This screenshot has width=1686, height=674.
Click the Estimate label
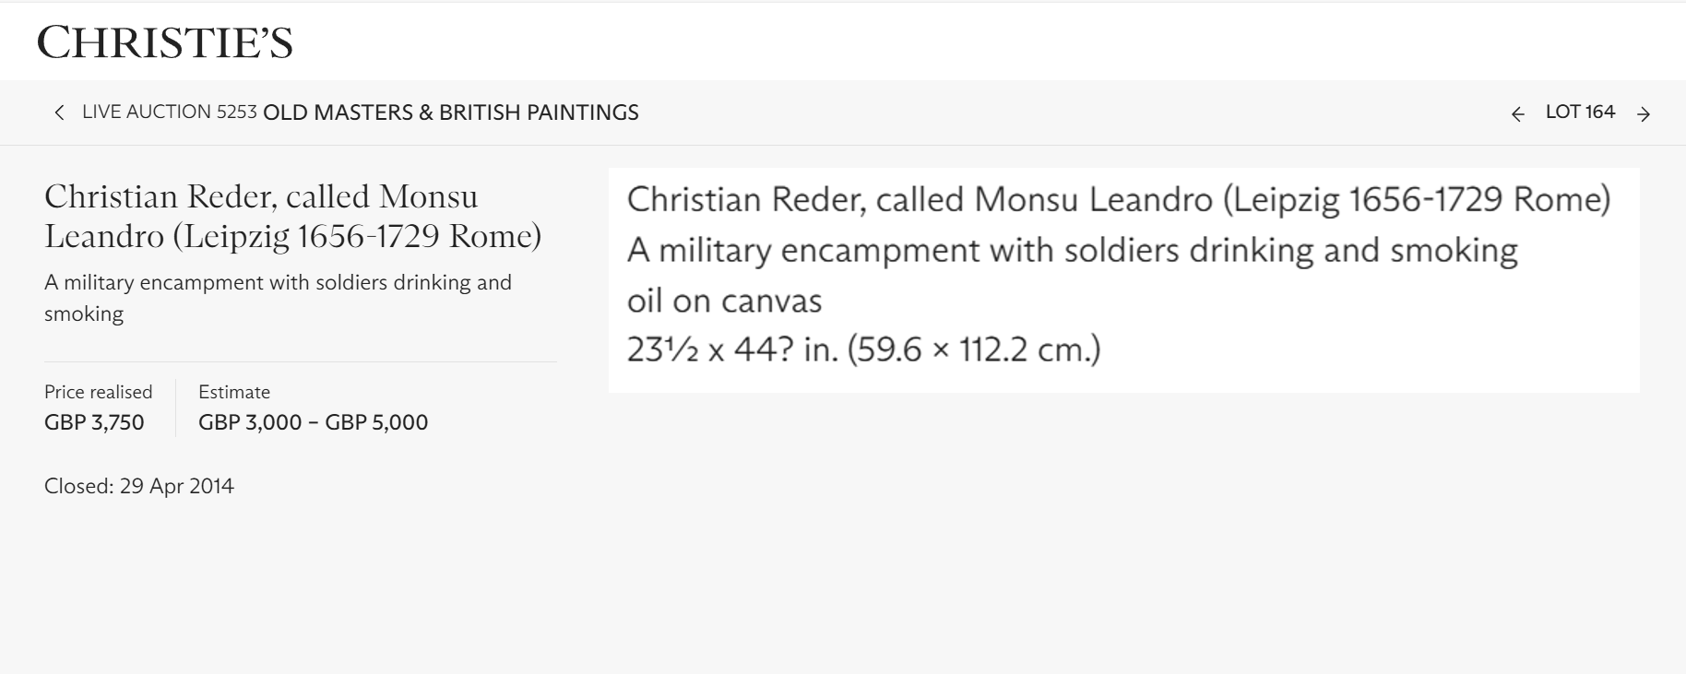click(234, 392)
